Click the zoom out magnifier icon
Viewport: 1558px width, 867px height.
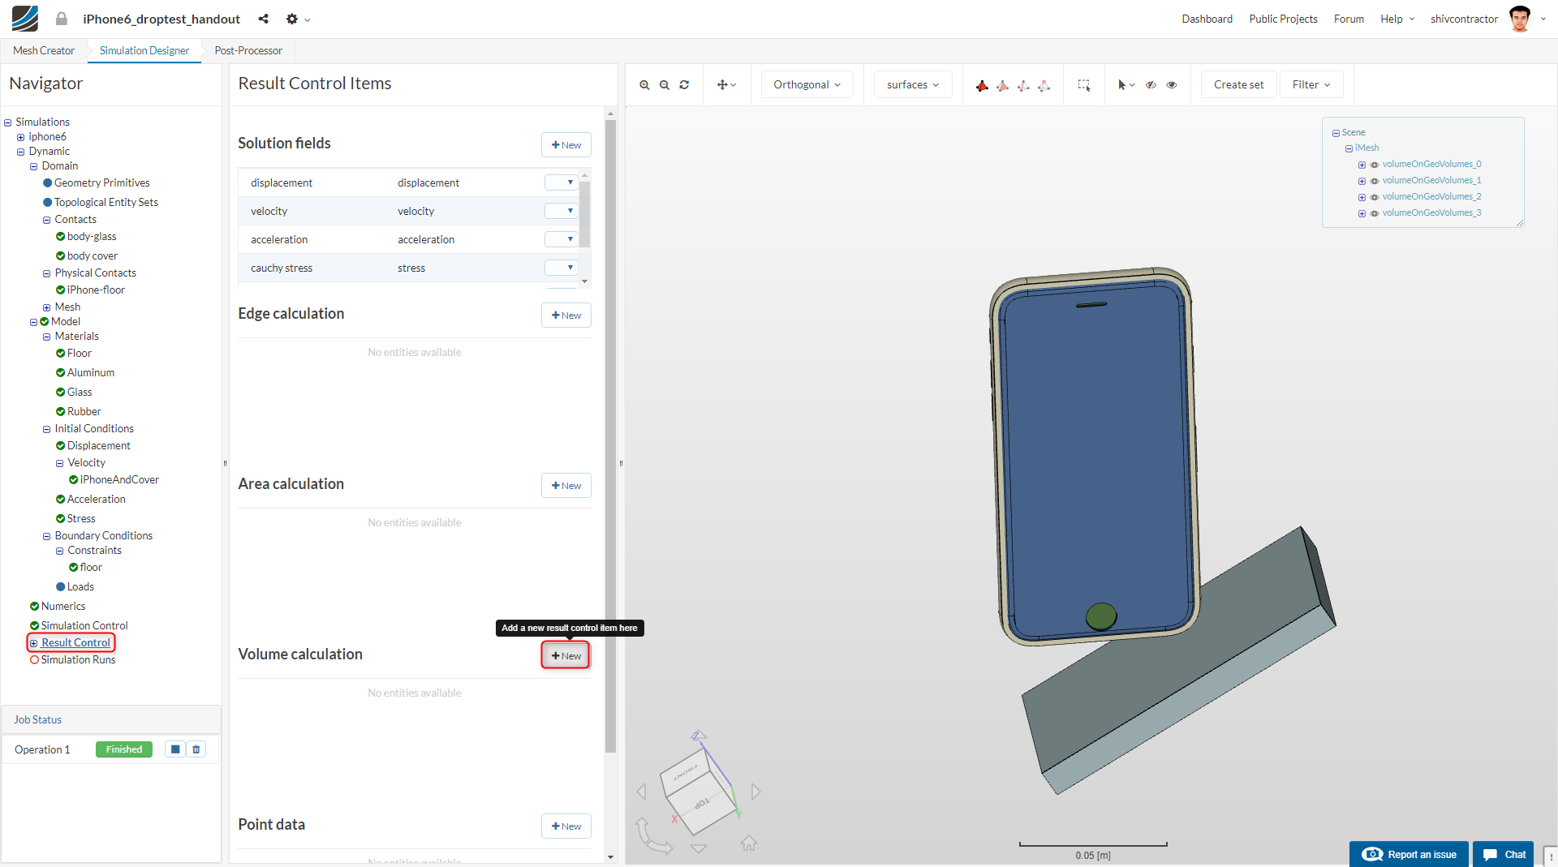point(665,85)
